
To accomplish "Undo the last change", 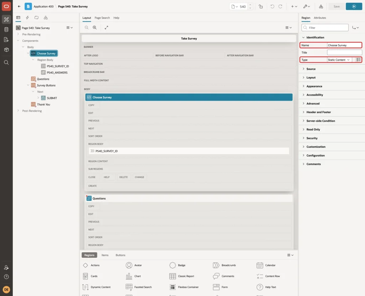I will (x=272, y=6).
